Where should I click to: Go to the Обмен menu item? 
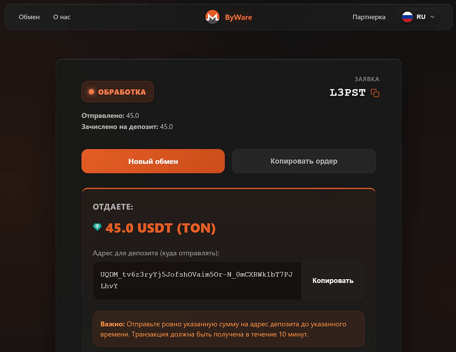click(29, 17)
